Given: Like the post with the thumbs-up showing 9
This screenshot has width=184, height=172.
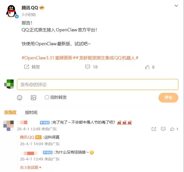Looking at the screenshot, I should coord(147,67).
